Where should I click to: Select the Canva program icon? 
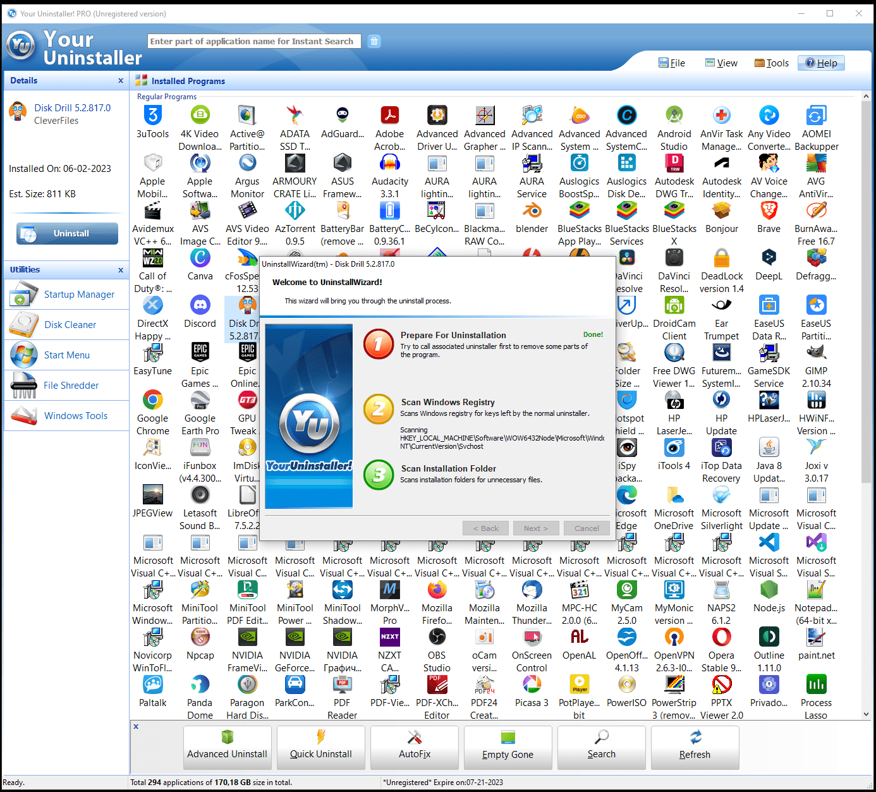click(200, 258)
